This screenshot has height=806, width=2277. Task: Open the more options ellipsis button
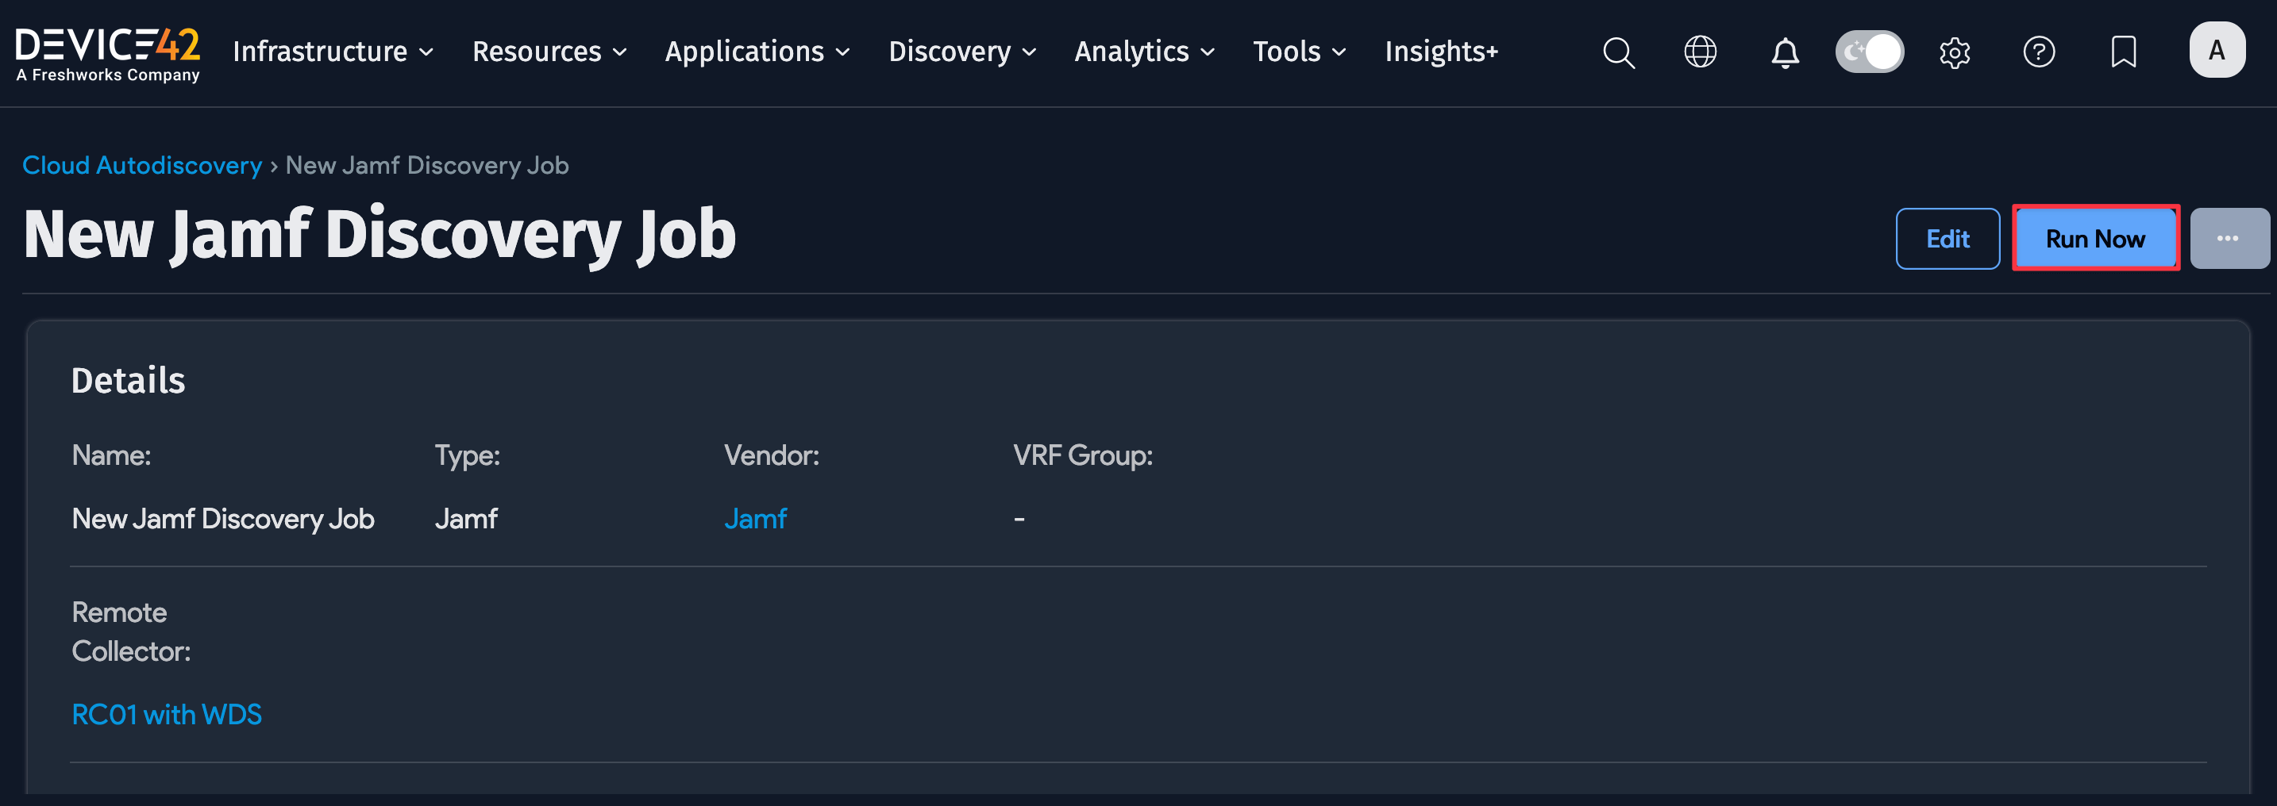click(x=2229, y=237)
